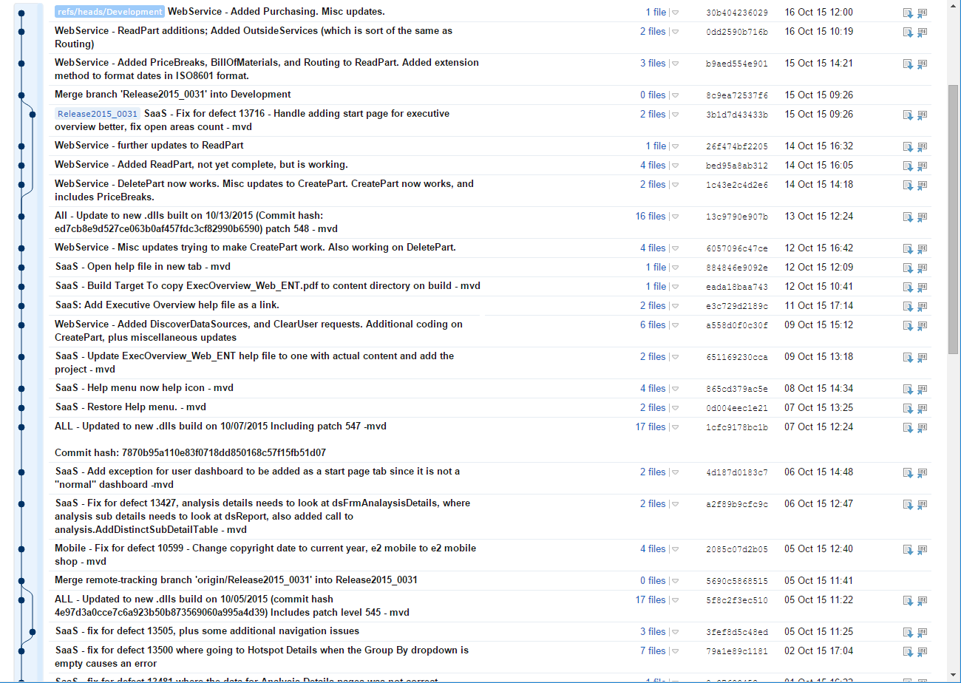Download patch for commit 0dd2590b716b

tap(908, 33)
